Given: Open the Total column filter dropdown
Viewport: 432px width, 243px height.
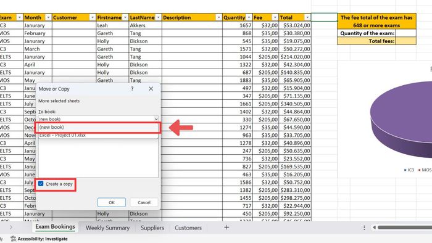Looking at the screenshot, I should pyautogui.click(x=307, y=17).
